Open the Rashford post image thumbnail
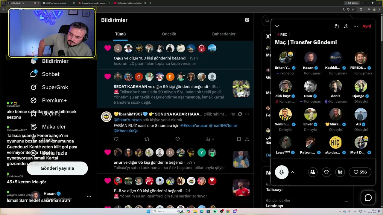 tap(241, 188)
